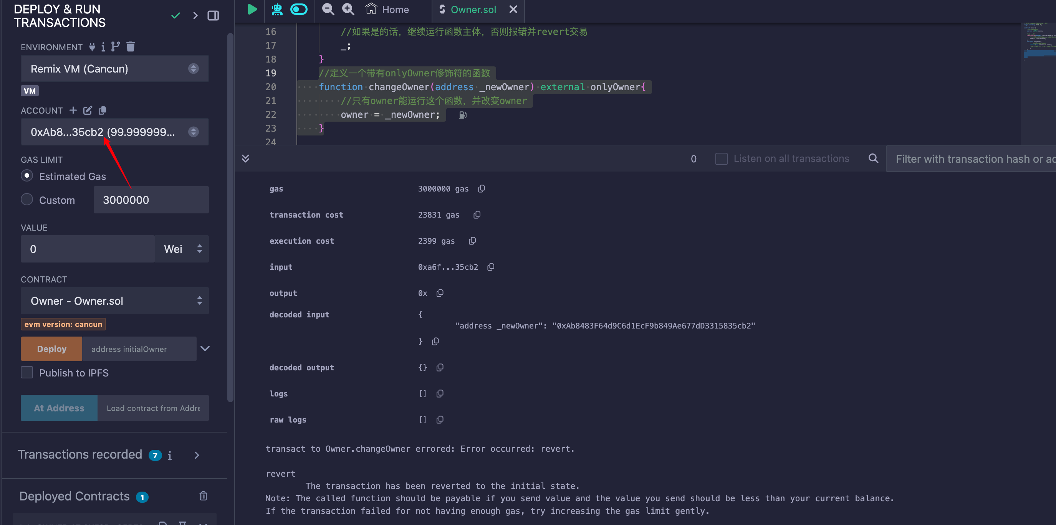
Task: Click the left panel vertical scrollbar
Action: pos(230,217)
